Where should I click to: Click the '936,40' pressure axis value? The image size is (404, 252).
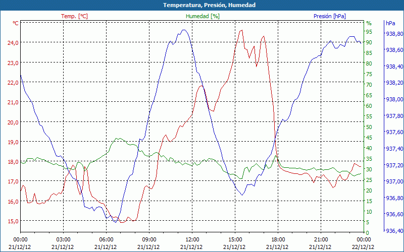click(393, 231)
